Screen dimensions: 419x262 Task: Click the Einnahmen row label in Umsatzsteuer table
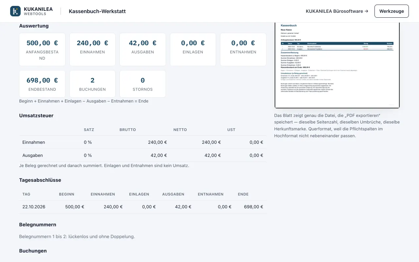point(34,142)
